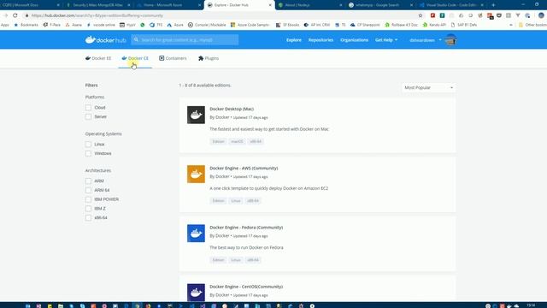This screenshot has width=547, height=308.
Task: Expand the Get Help menu
Action: click(386, 40)
